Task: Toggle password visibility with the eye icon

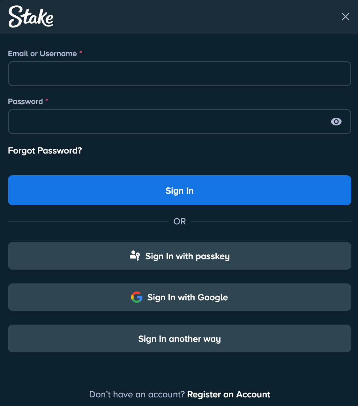Action: pyautogui.click(x=336, y=122)
